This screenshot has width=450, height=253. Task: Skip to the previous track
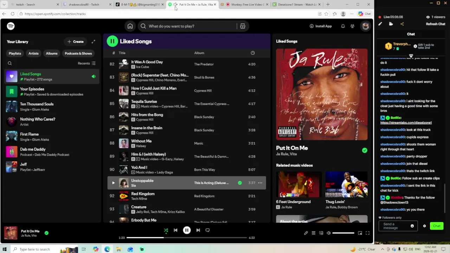[175, 230]
